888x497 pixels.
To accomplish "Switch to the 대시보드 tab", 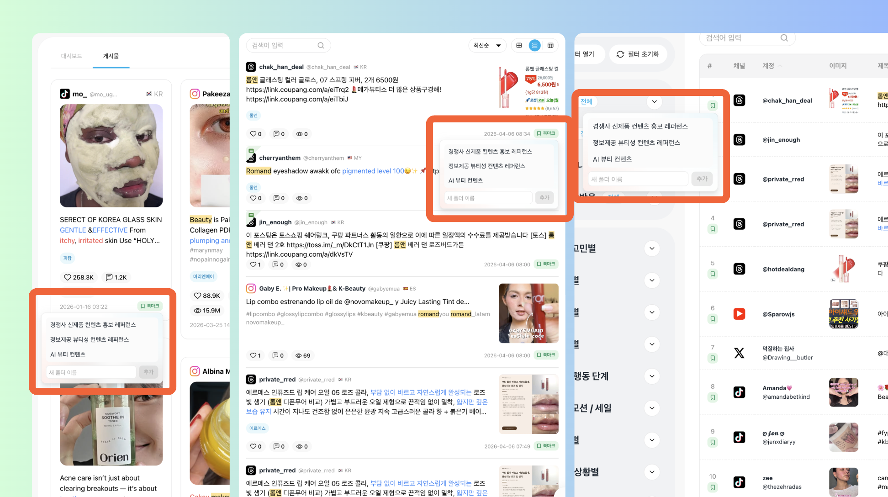I will point(72,56).
